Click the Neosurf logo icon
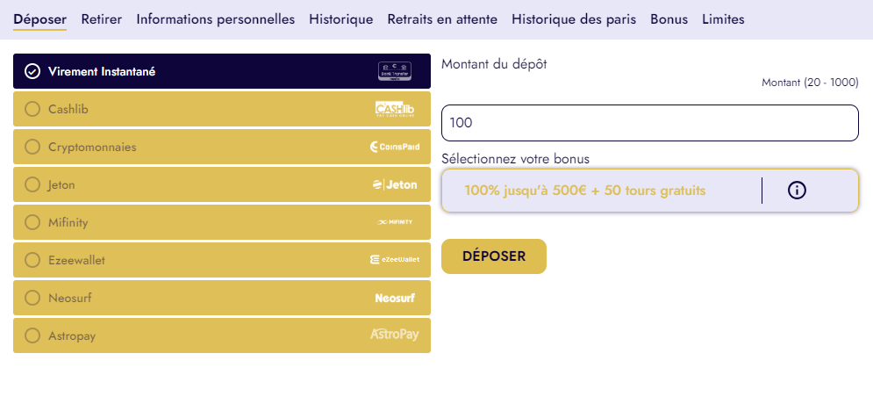The image size is (873, 411). (394, 298)
